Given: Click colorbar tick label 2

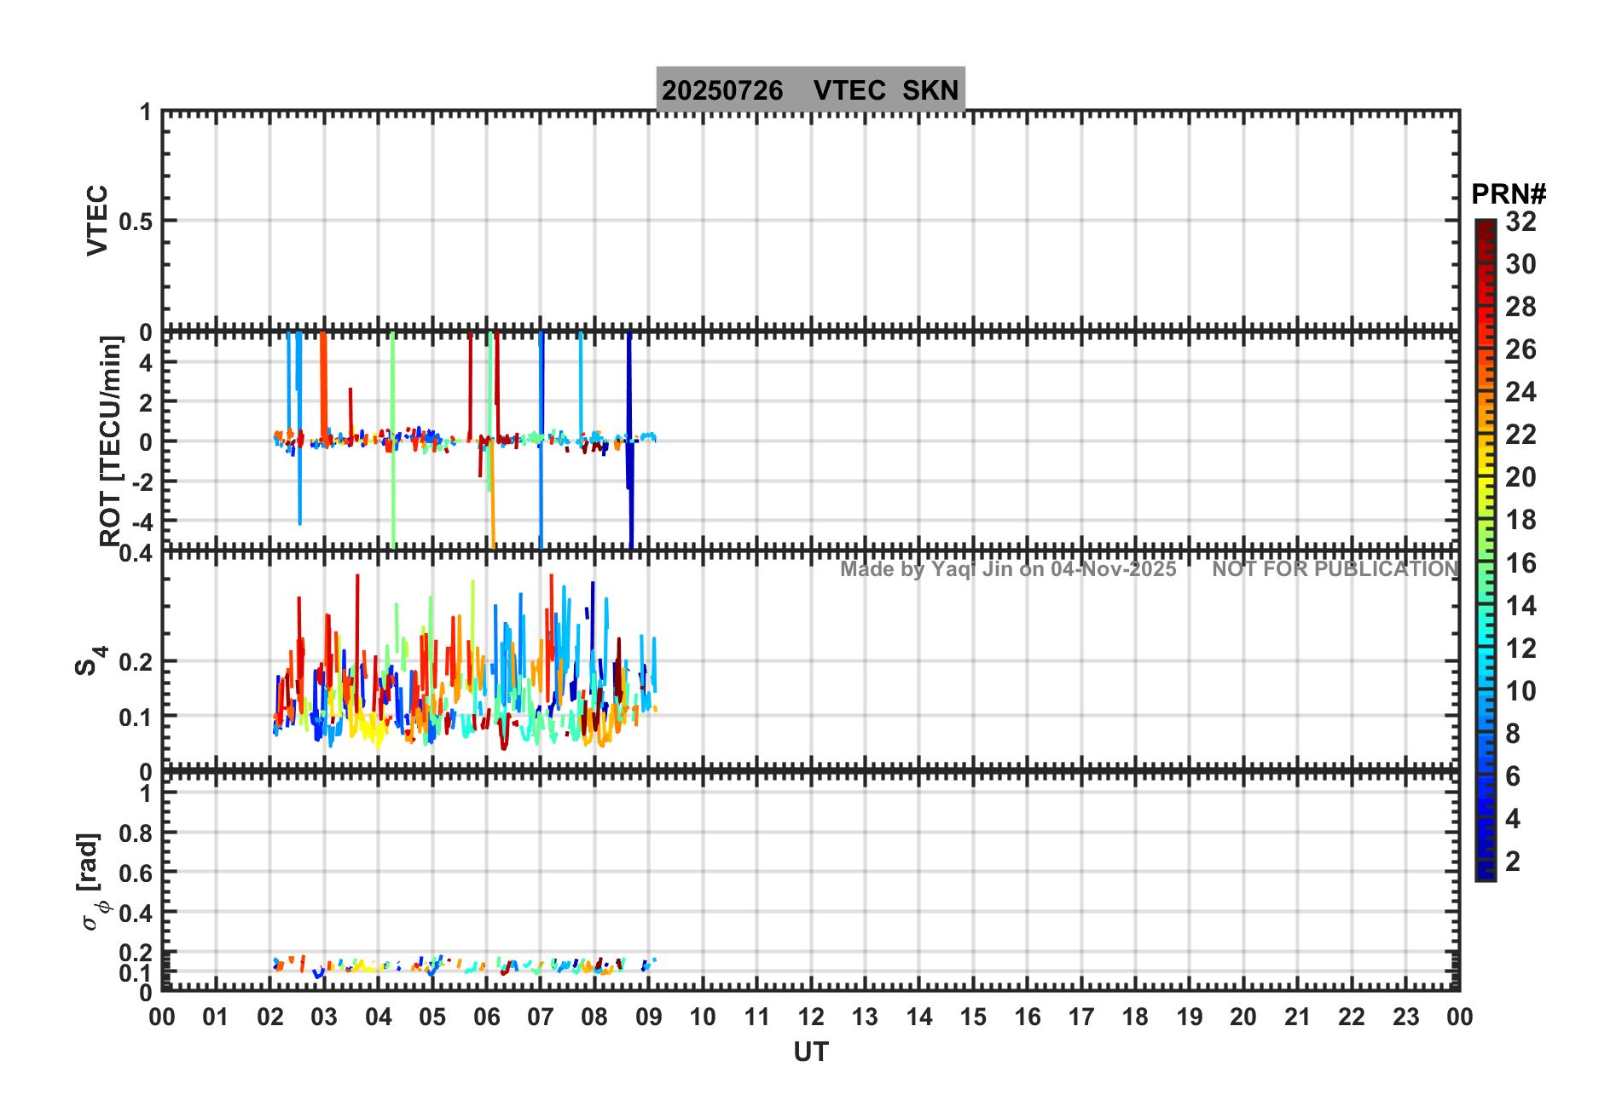Looking at the screenshot, I should (x=1513, y=862).
